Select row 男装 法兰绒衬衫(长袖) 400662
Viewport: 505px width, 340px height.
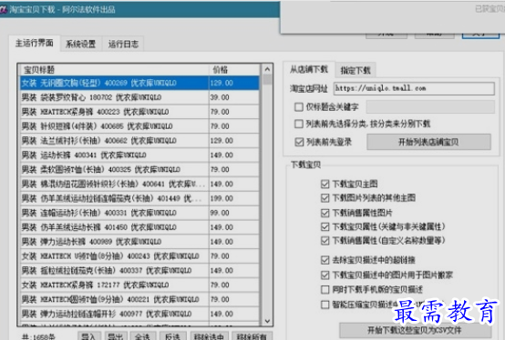(139, 141)
